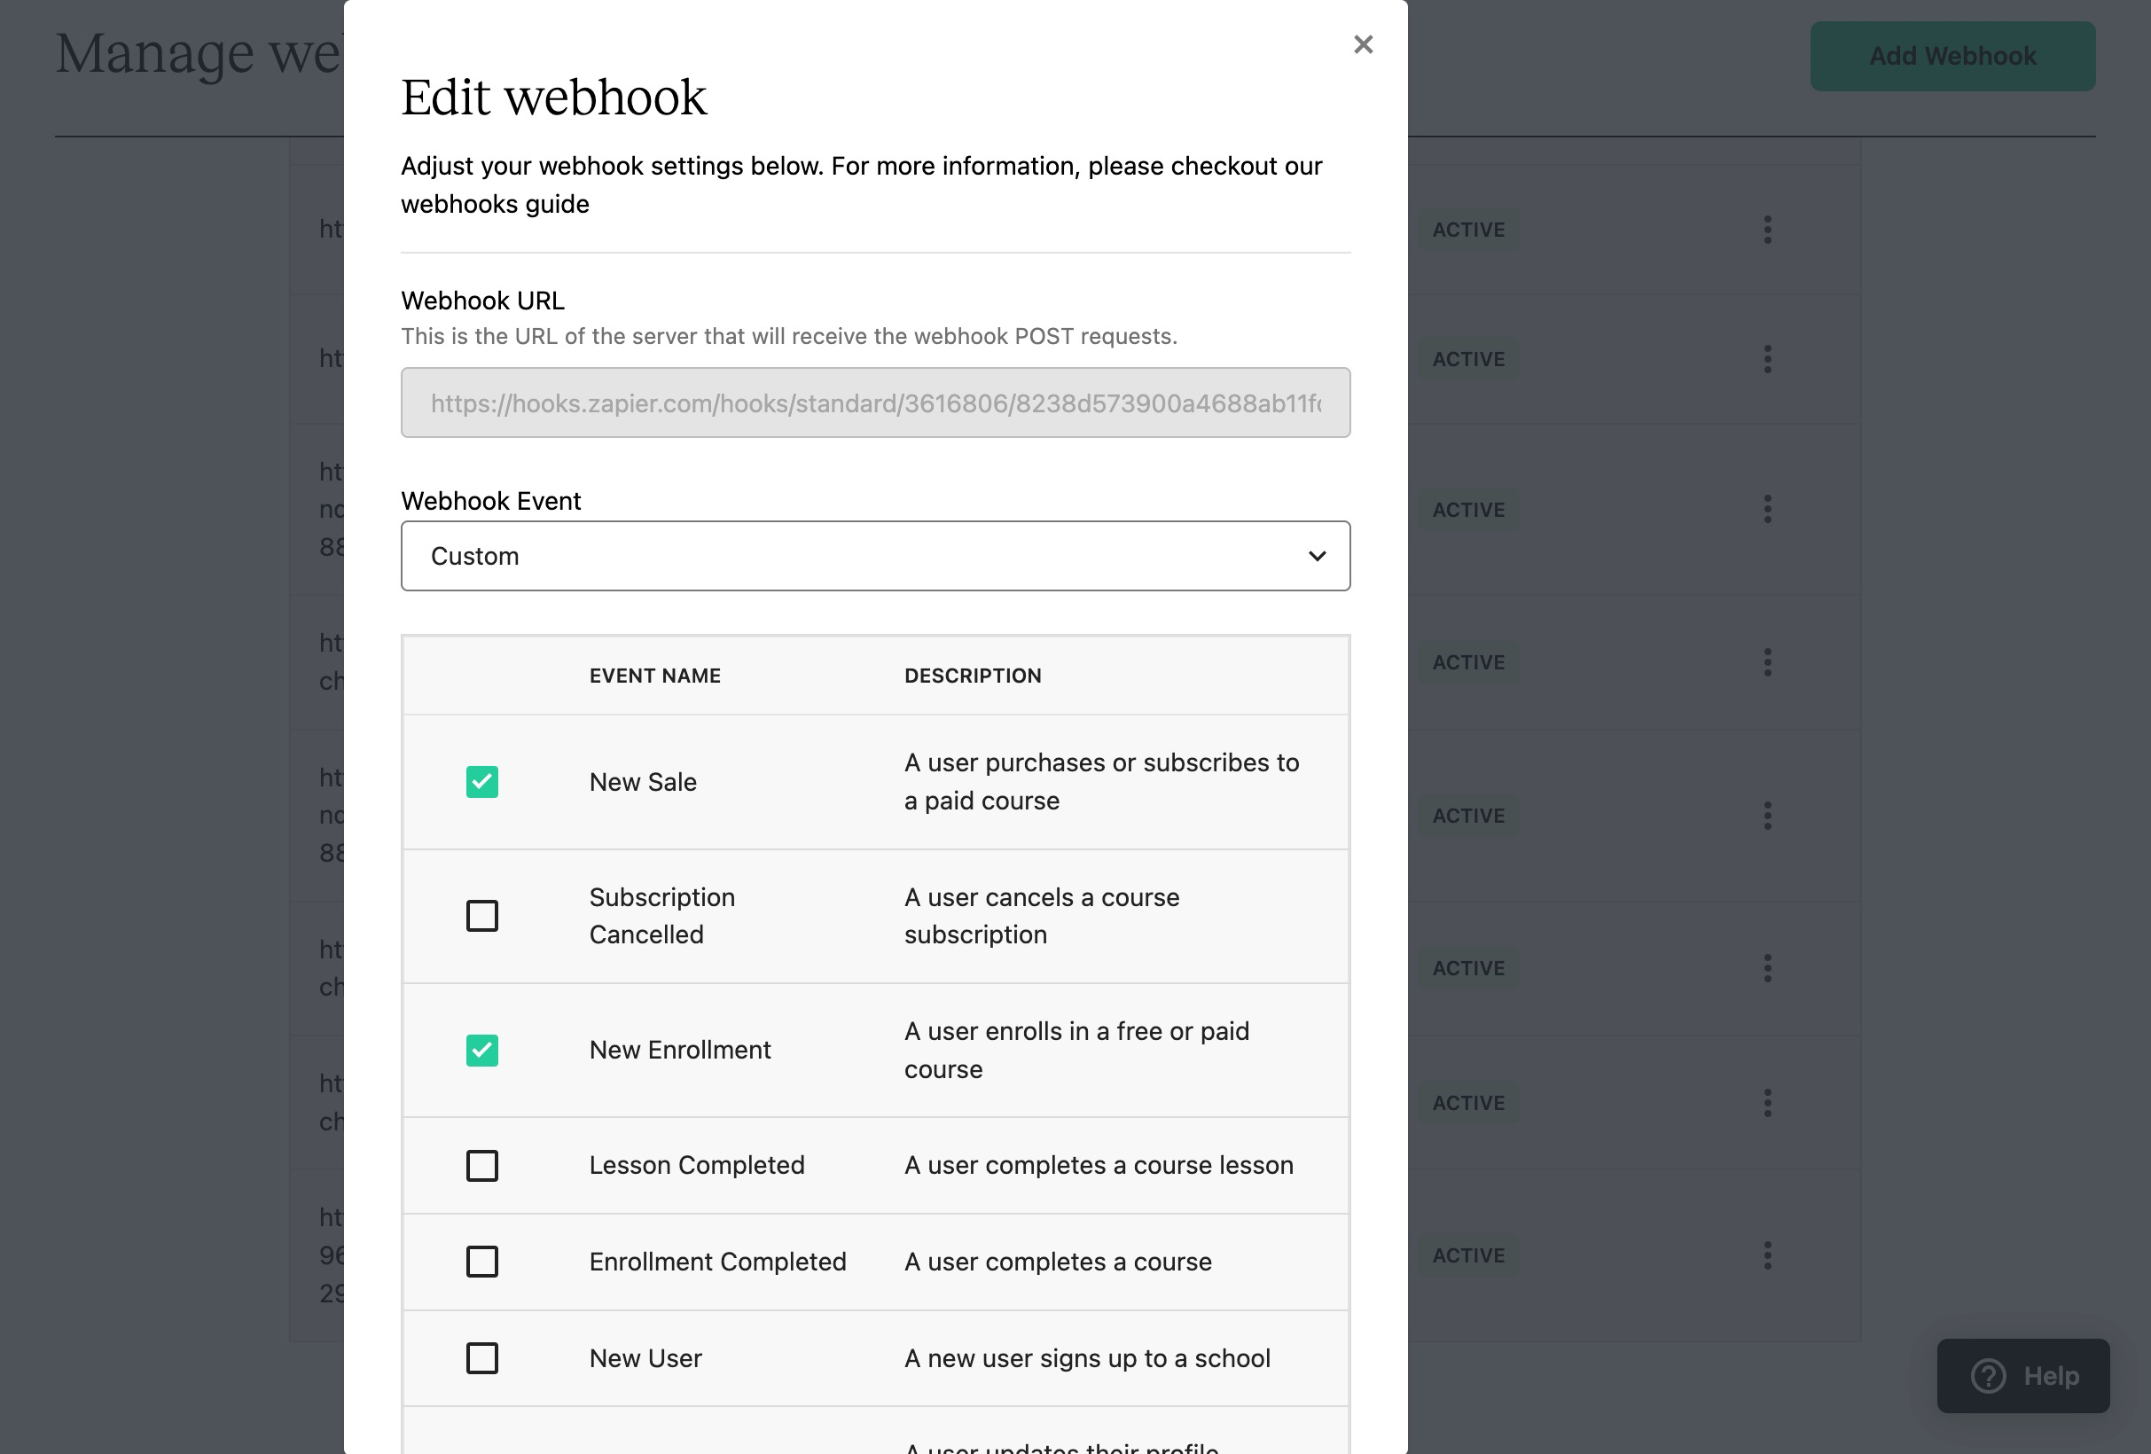2151x1454 pixels.
Task: Uncheck the New Enrollment event checkbox
Action: (481, 1050)
